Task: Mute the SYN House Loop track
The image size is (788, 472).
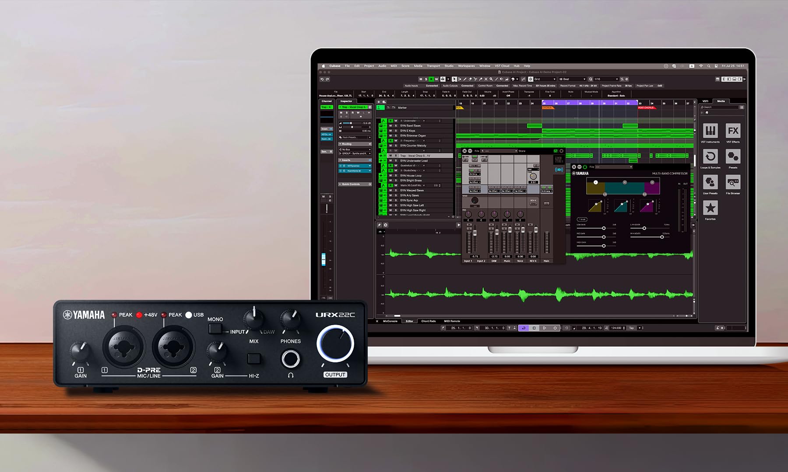Action: 390,176
